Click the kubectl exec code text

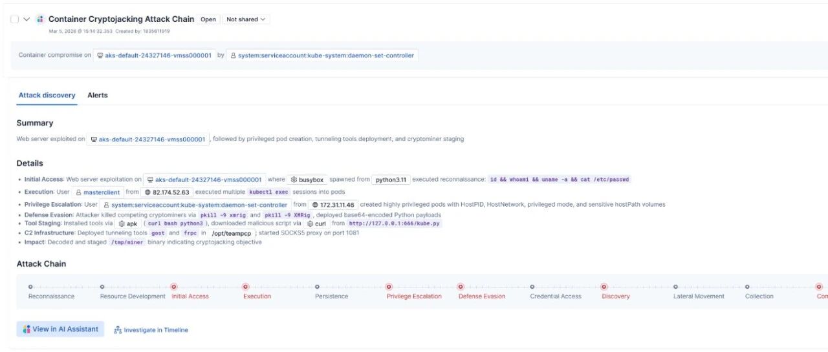[268, 192]
